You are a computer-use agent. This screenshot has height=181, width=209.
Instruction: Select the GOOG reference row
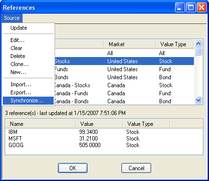104,145
